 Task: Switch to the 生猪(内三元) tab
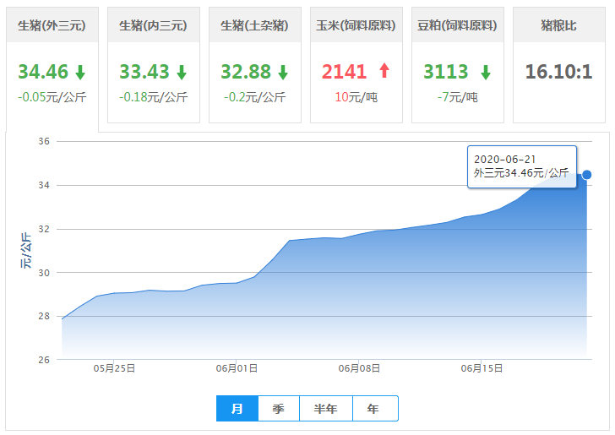(153, 26)
